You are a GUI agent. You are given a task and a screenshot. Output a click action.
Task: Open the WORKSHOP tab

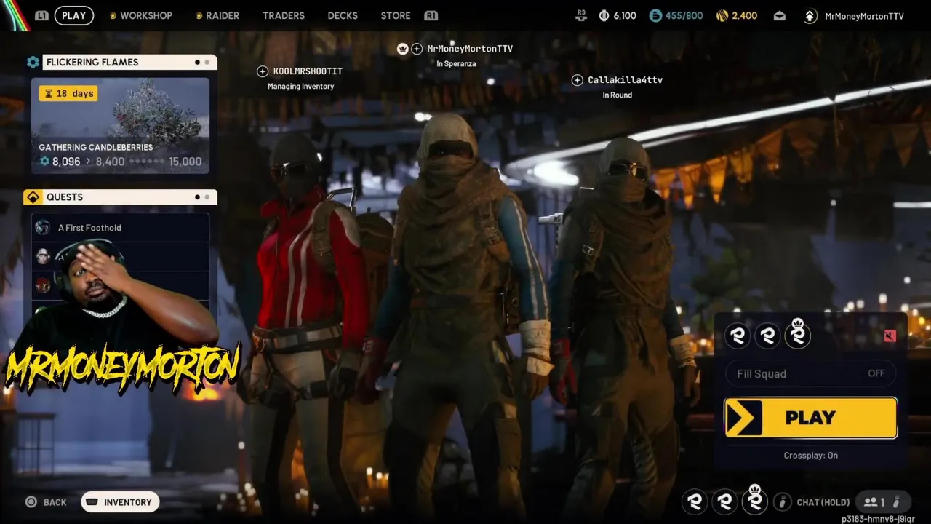(141, 15)
